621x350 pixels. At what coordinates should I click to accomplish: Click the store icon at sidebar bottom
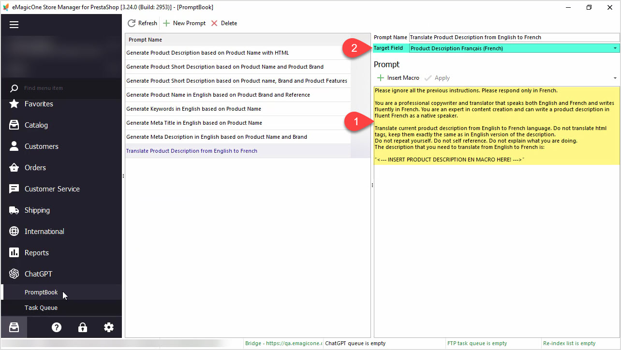pos(14,327)
